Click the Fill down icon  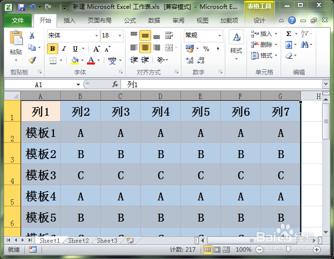pos(289,45)
